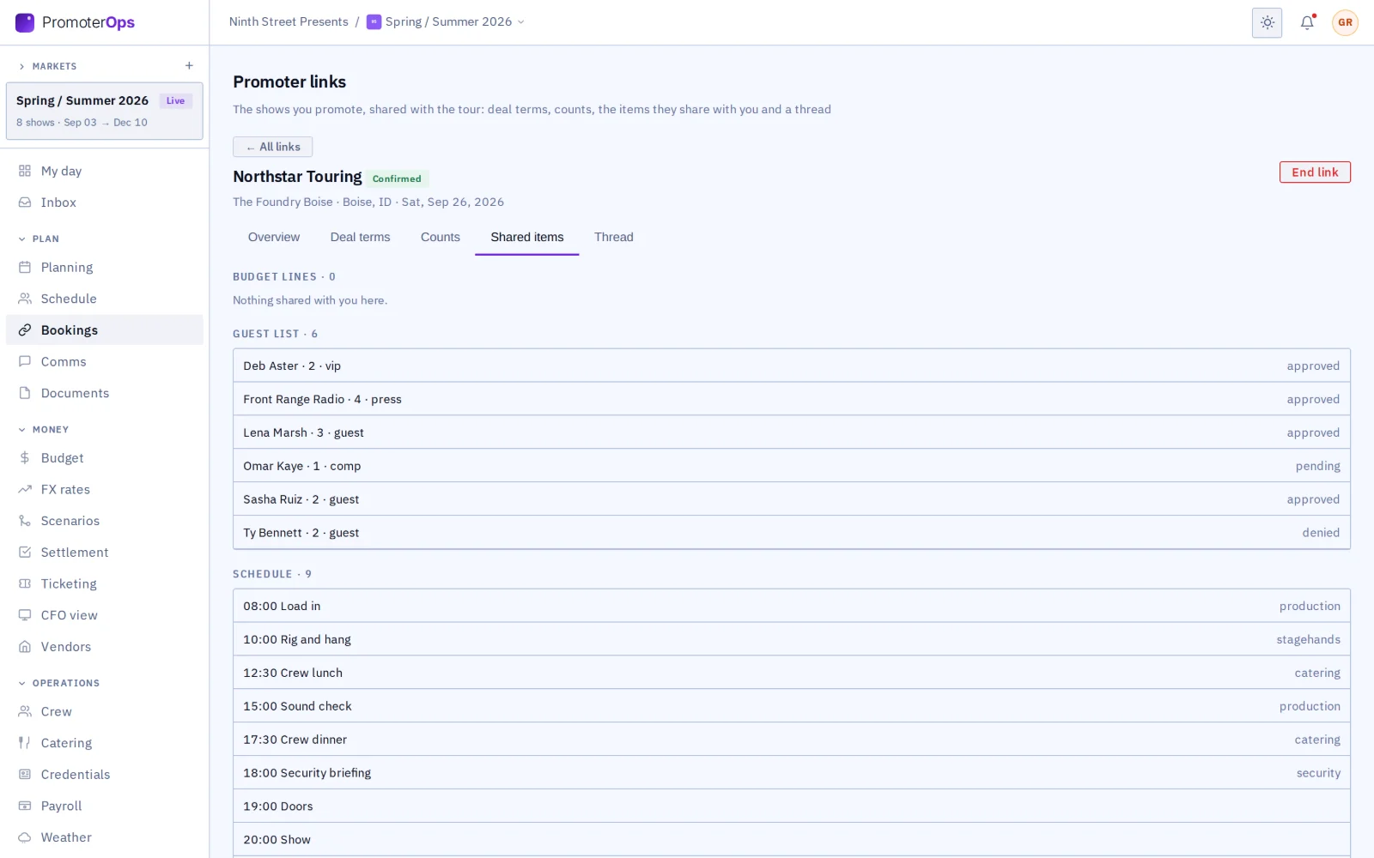This screenshot has width=1374, height=858.
Task: Collapse the Plan section
Action: coord(40,239)
